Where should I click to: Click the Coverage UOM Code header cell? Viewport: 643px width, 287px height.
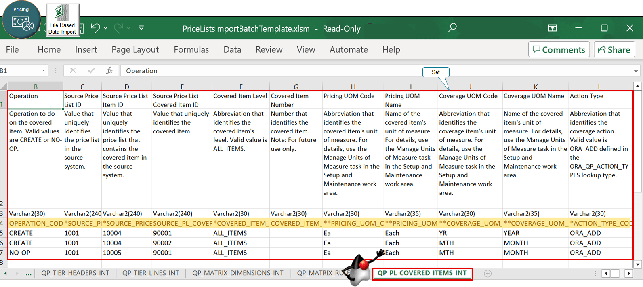pyautogui.click(x=470, y=99)
